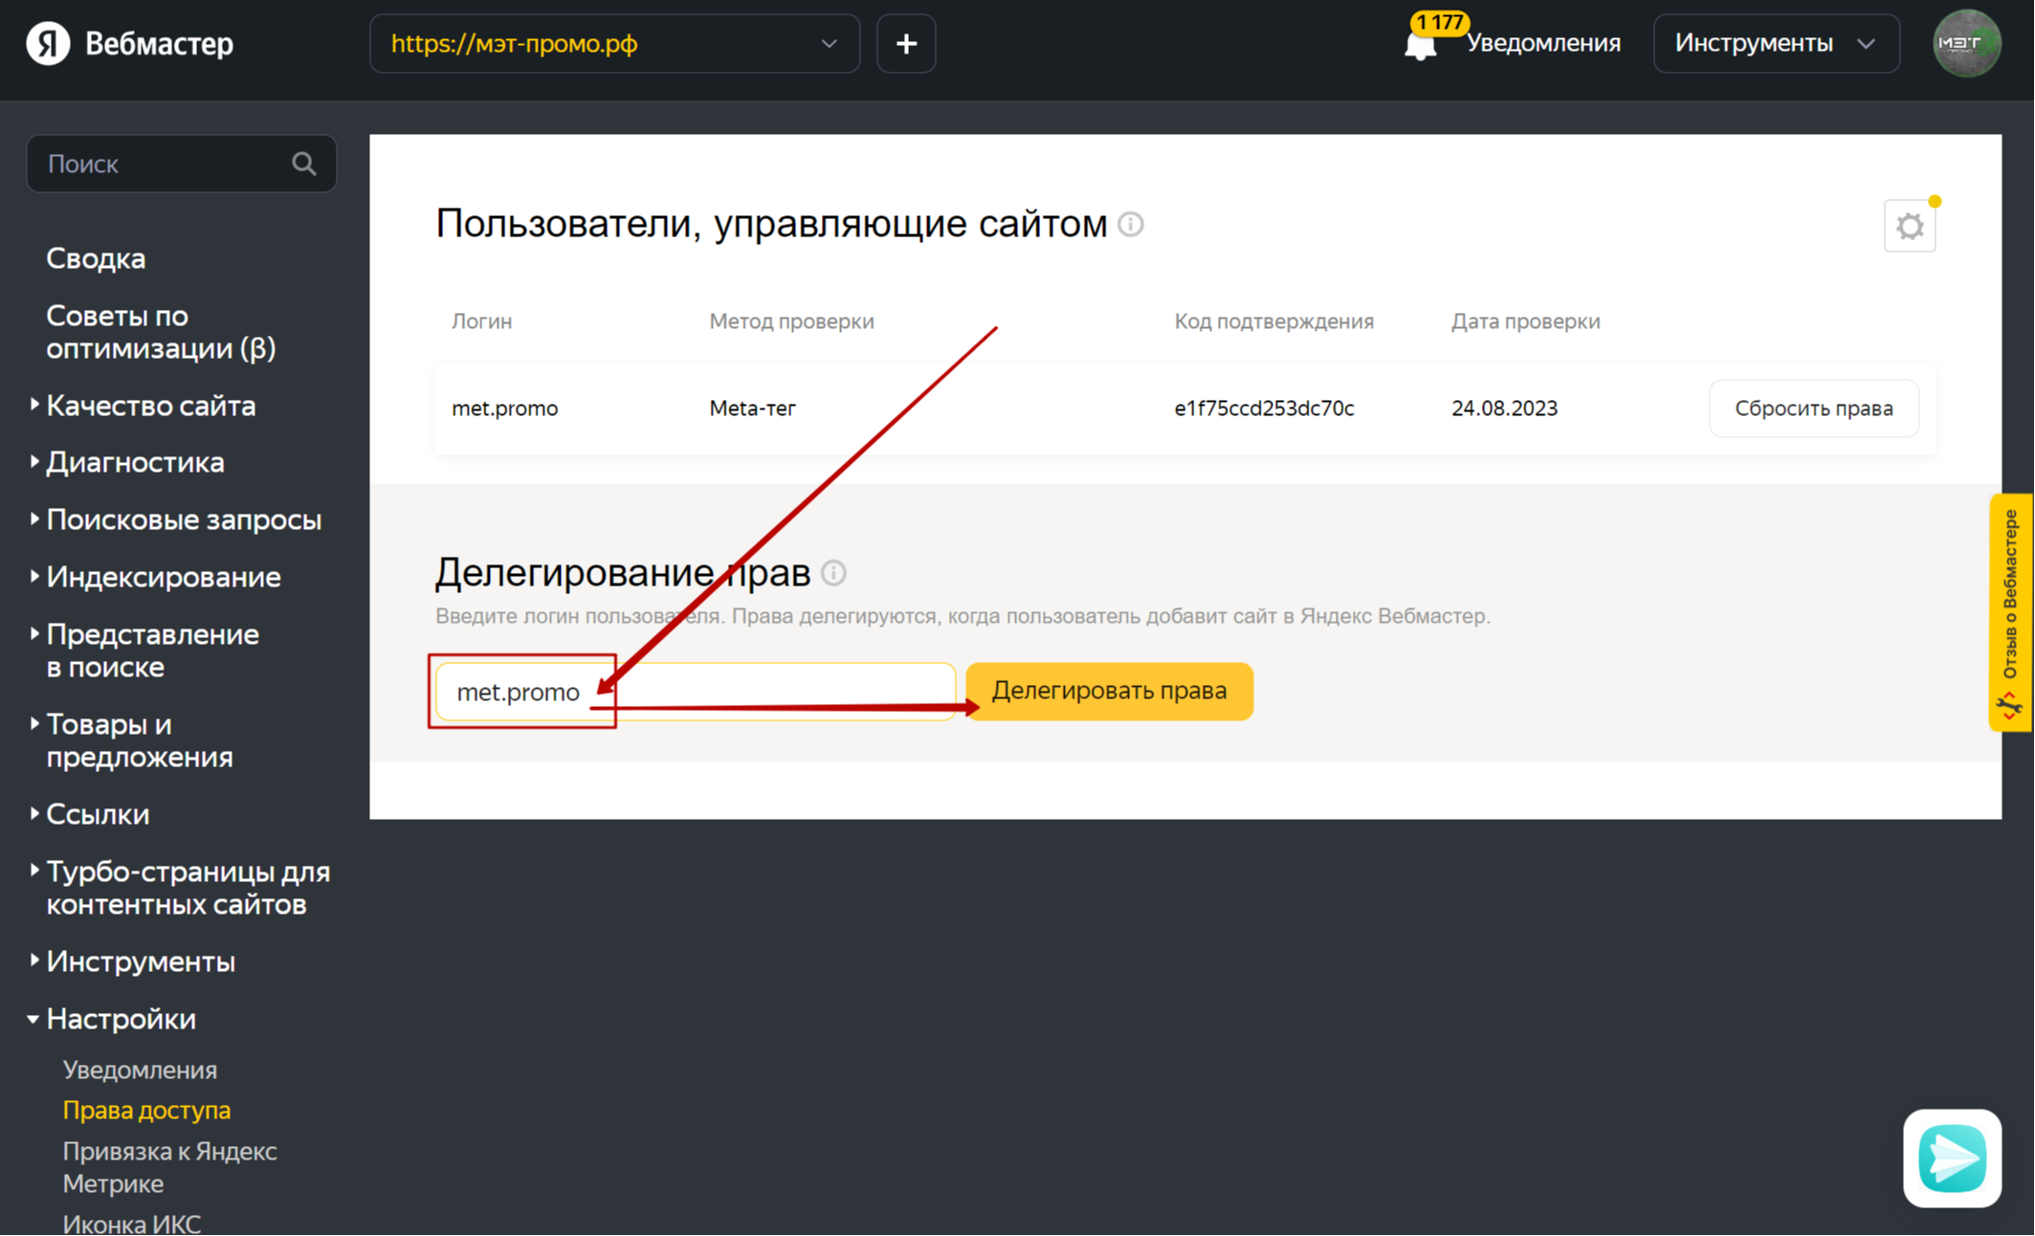2035x1236 pixels.
Task: Click the Логин column header
Action: (x=481, y=321)
